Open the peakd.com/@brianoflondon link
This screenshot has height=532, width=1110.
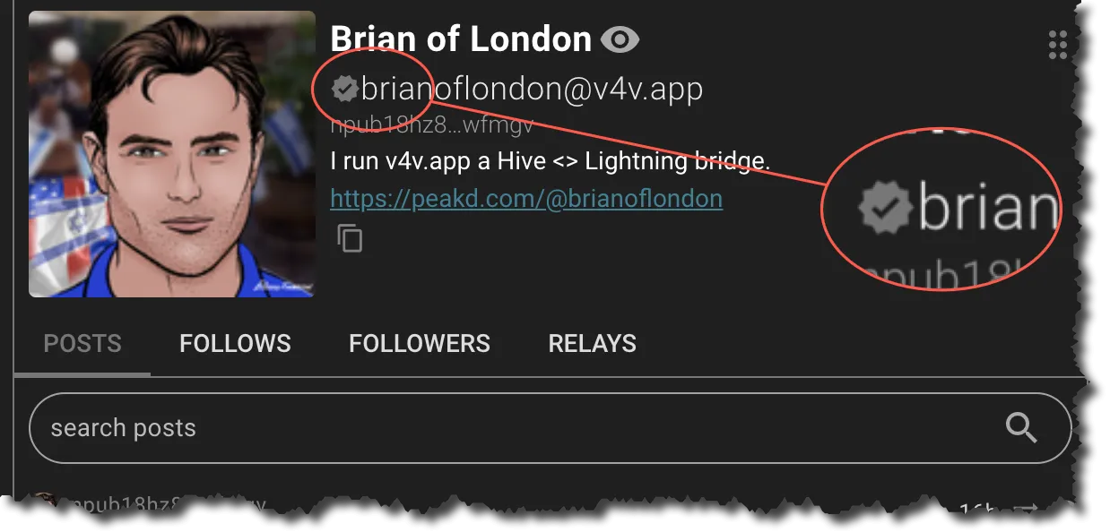click(526, 198)
